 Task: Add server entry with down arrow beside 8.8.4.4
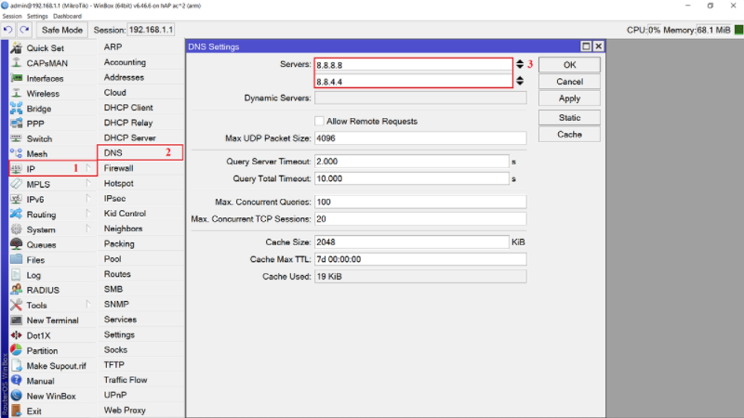pos(520,82)
